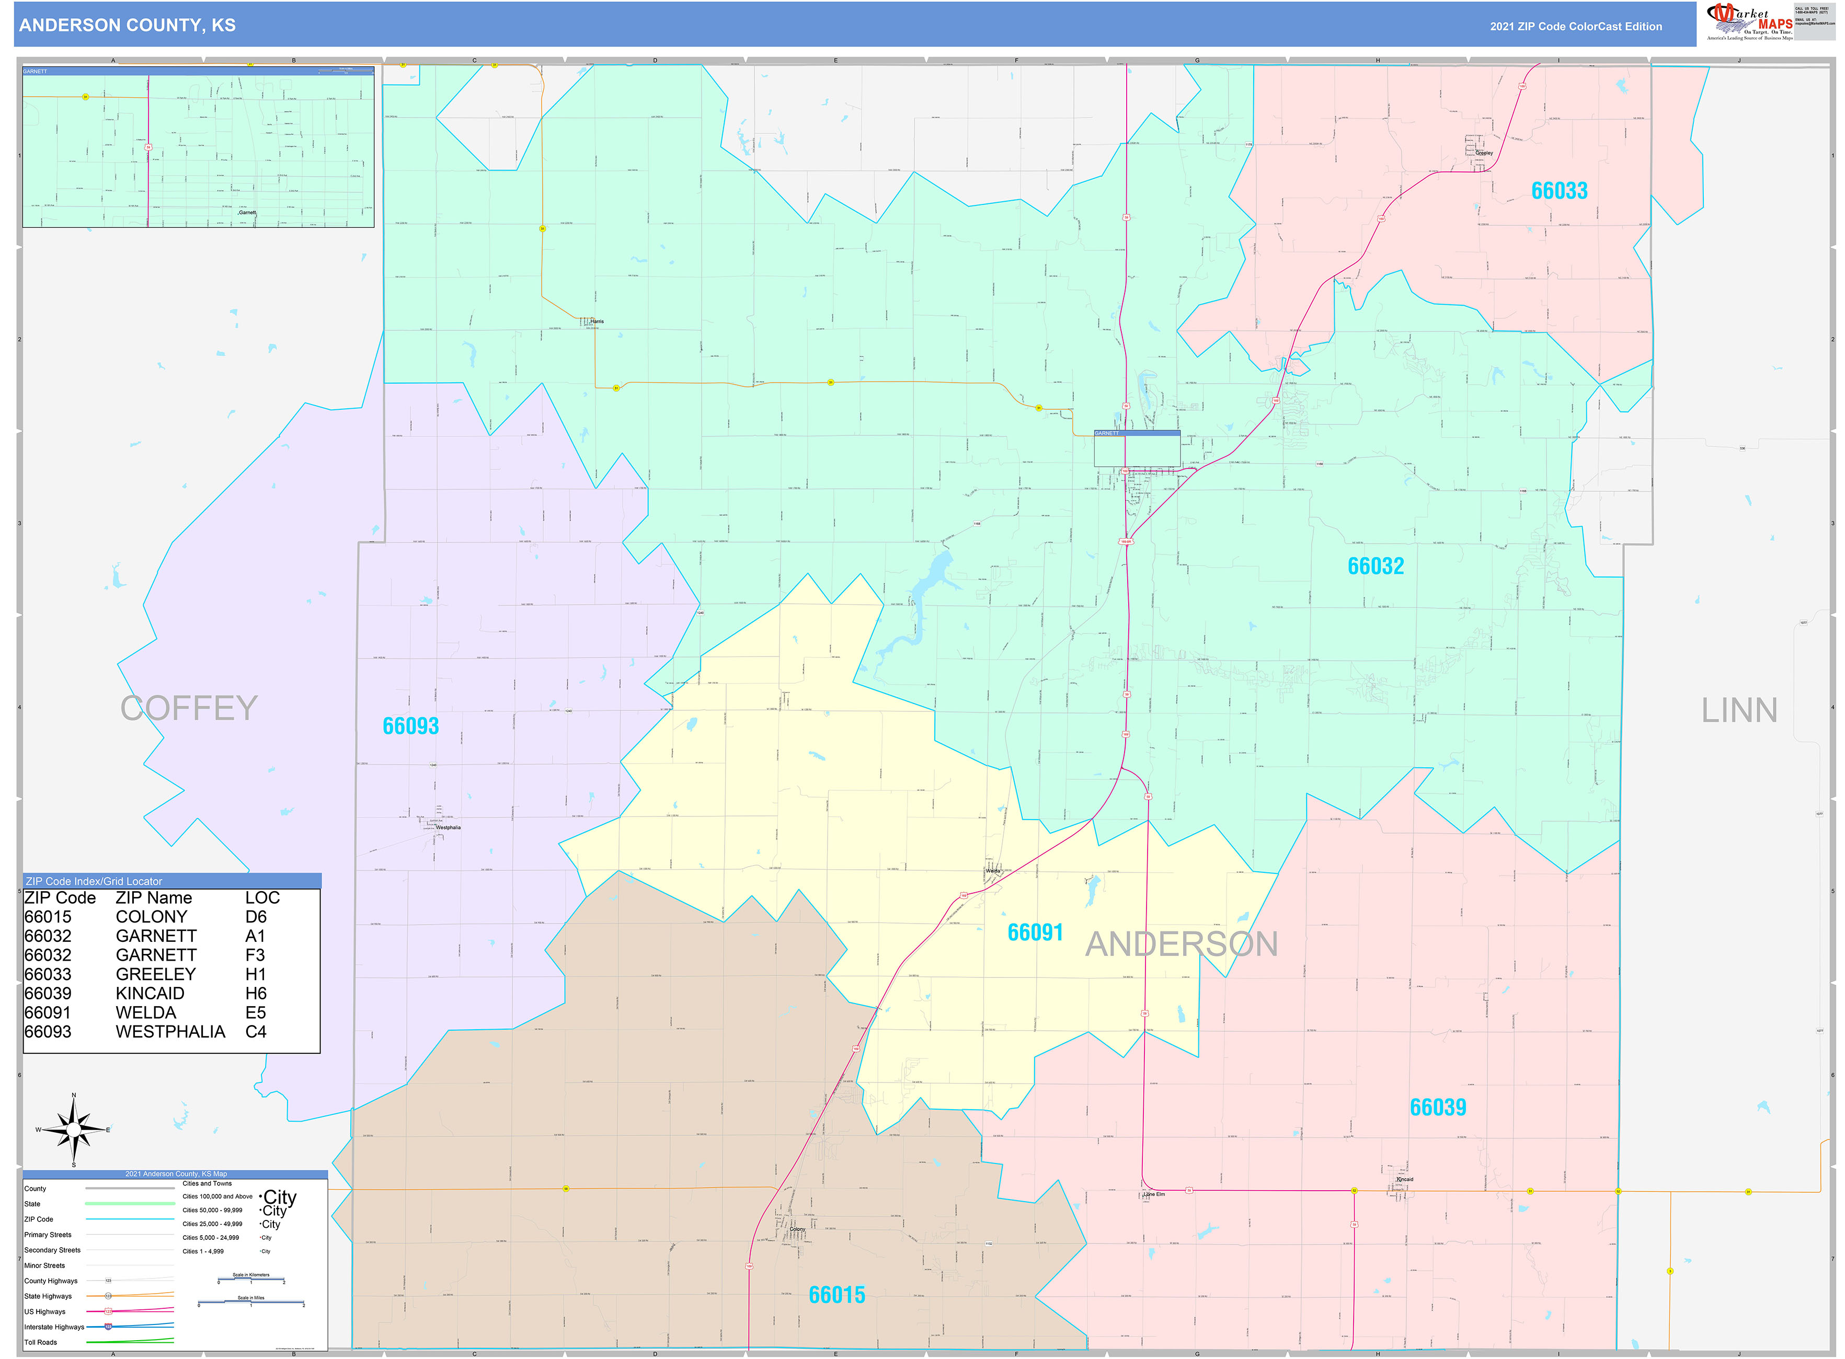
Task: Click the Cities 100,000 and Above city symbol
Action: (x=280, y=1198)
